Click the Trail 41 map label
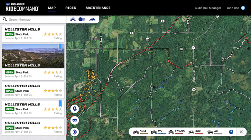251x140 pixels. [x=229, y=56]
